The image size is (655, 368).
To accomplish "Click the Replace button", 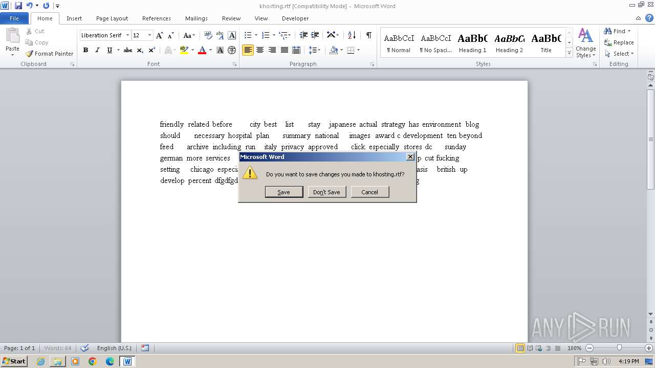I will coord(619,42).
